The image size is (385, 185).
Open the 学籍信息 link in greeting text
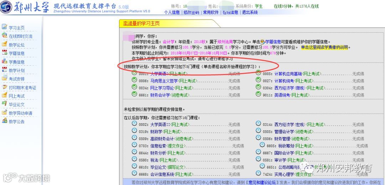point(273,42)
